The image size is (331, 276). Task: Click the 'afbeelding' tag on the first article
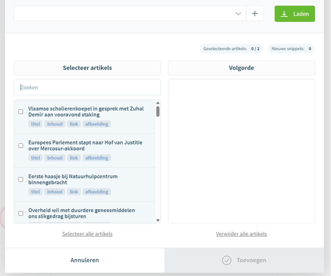(96, 124)
